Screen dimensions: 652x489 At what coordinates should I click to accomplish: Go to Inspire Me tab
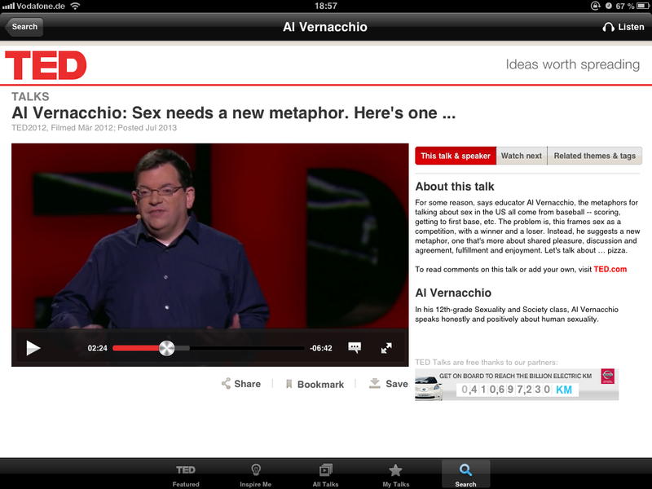(256, 474)
